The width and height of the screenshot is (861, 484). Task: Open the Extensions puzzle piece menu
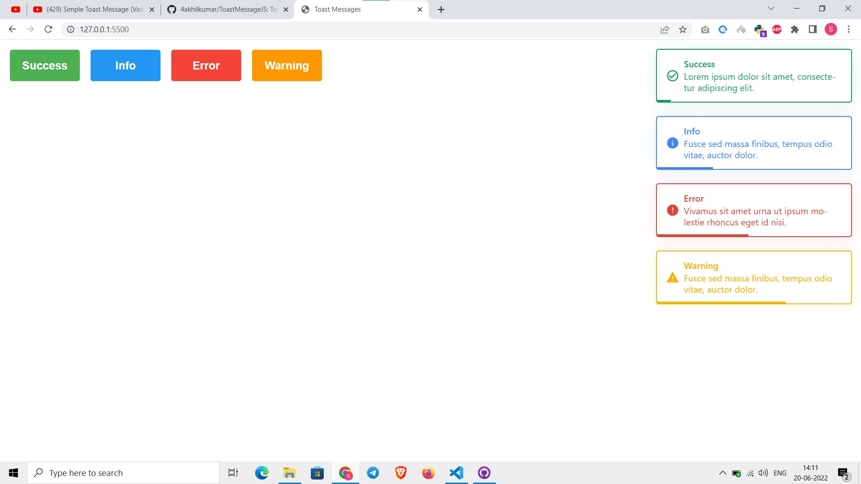[795, 30]
